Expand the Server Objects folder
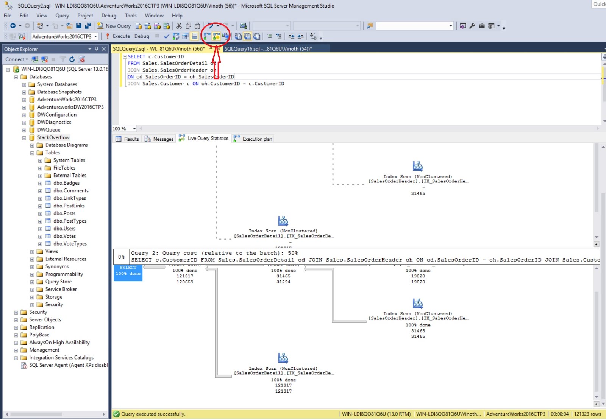606x419 pixels. tap(16, 320)
